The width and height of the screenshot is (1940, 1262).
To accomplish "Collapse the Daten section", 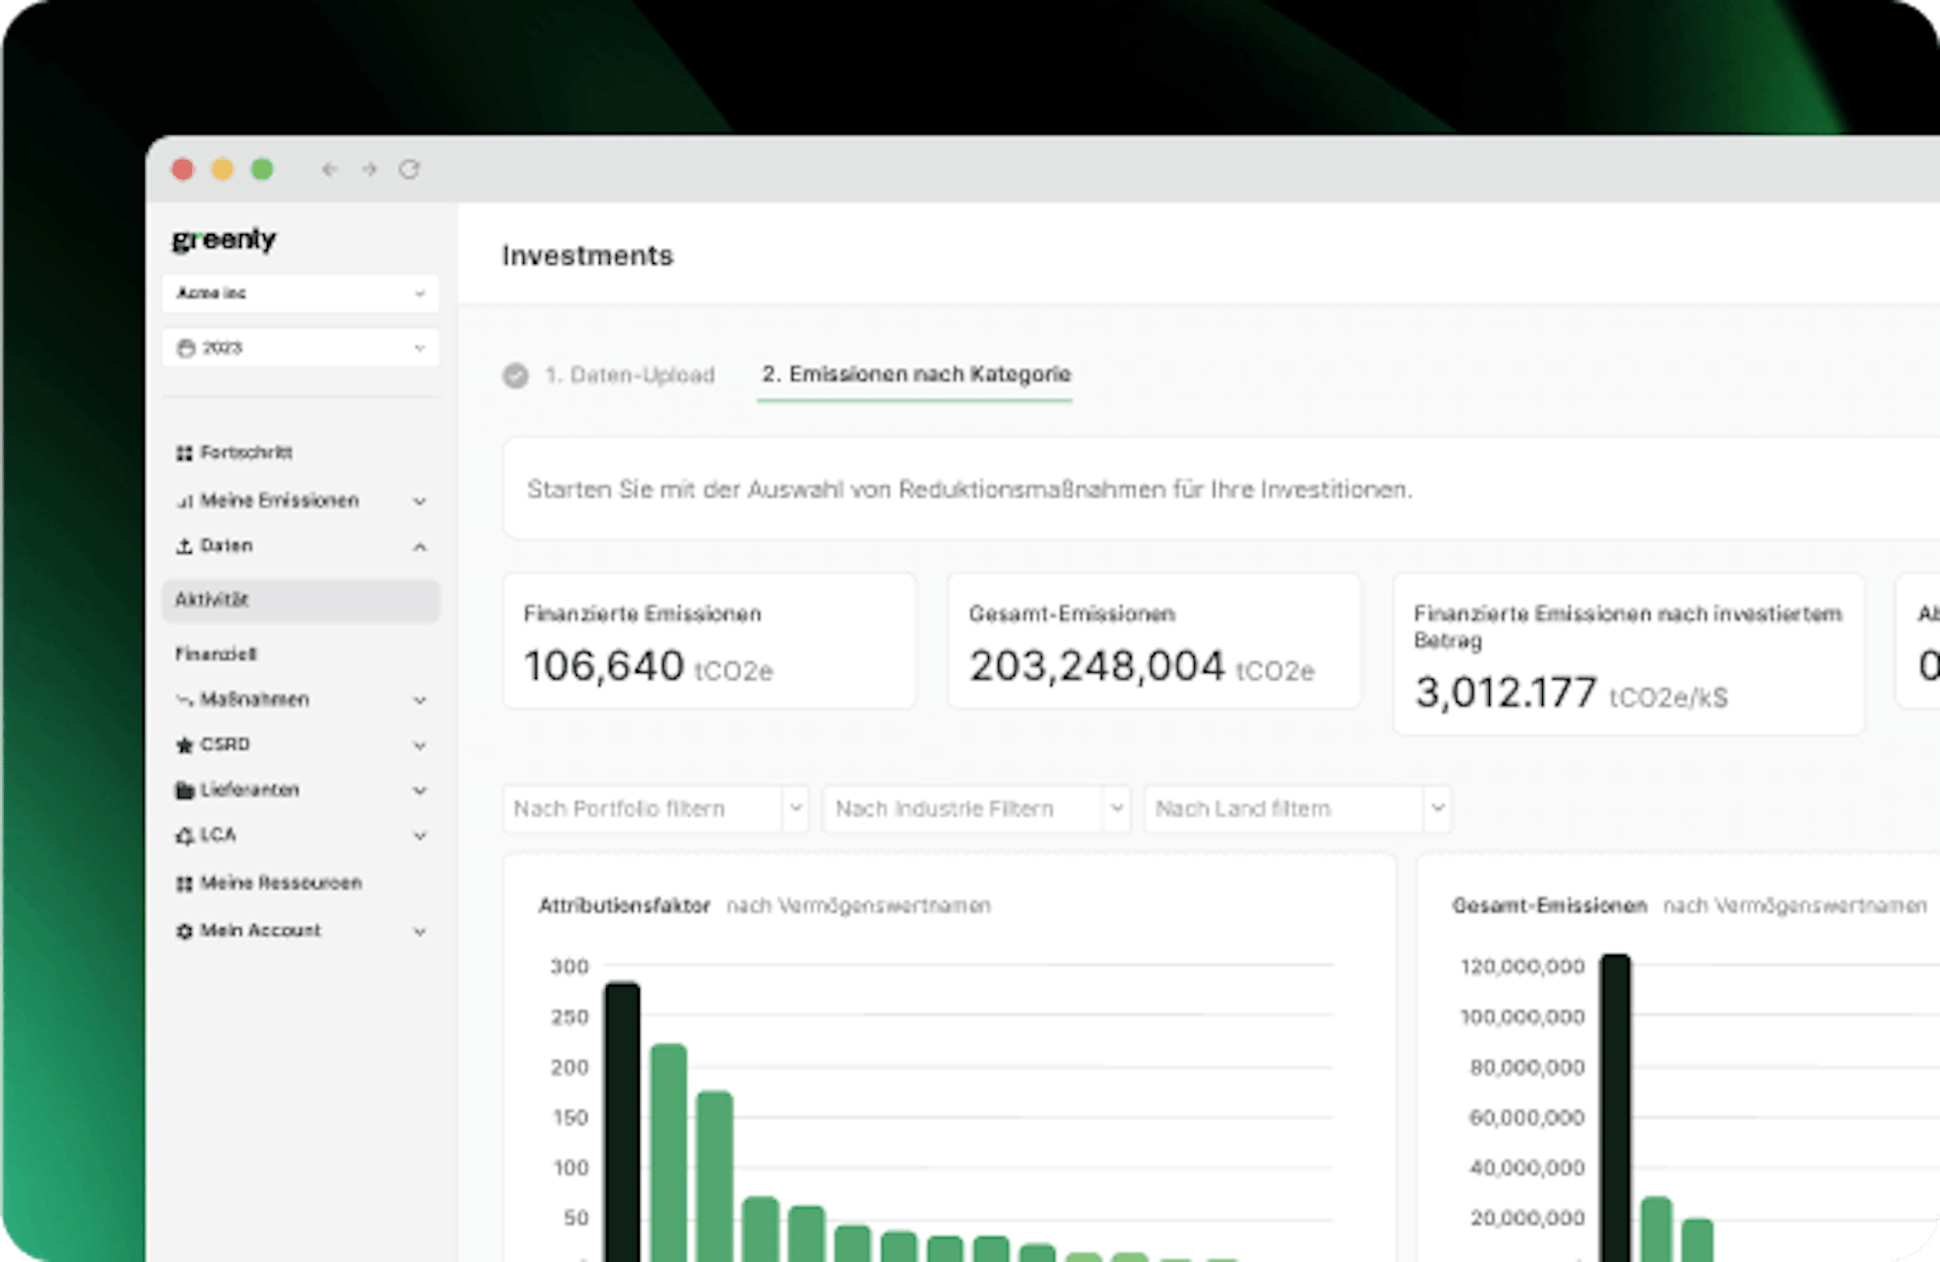I will pyautogui.click(x=420, y=546).
